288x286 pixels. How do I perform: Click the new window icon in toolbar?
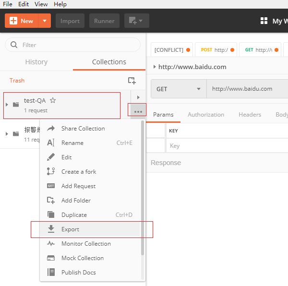click(x=136, y=21)
